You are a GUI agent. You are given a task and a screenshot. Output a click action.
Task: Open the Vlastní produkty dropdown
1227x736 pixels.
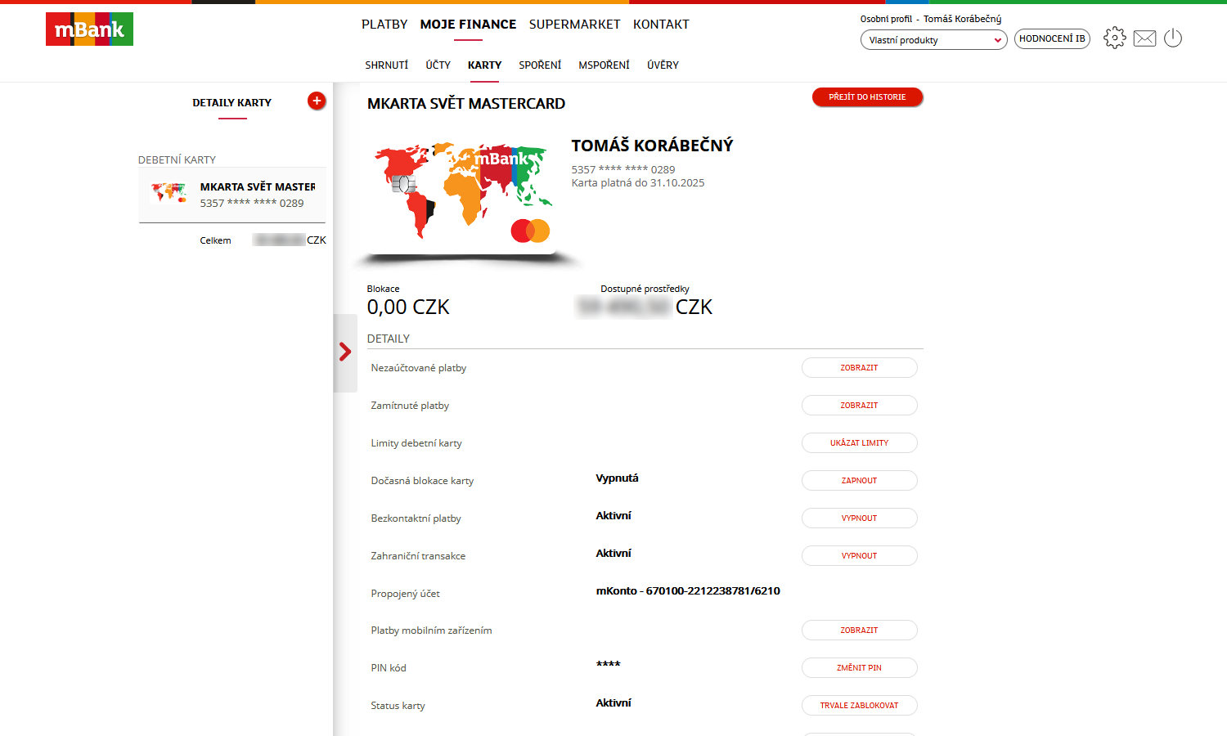coord(933,40)
